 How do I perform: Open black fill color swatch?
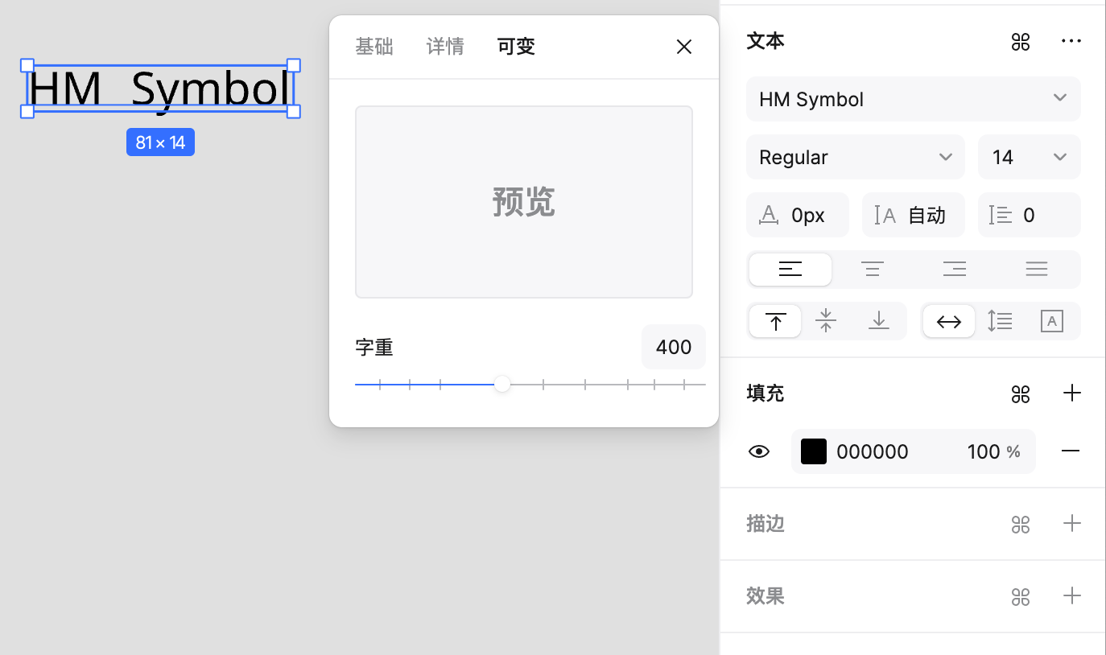pos(814,451)
